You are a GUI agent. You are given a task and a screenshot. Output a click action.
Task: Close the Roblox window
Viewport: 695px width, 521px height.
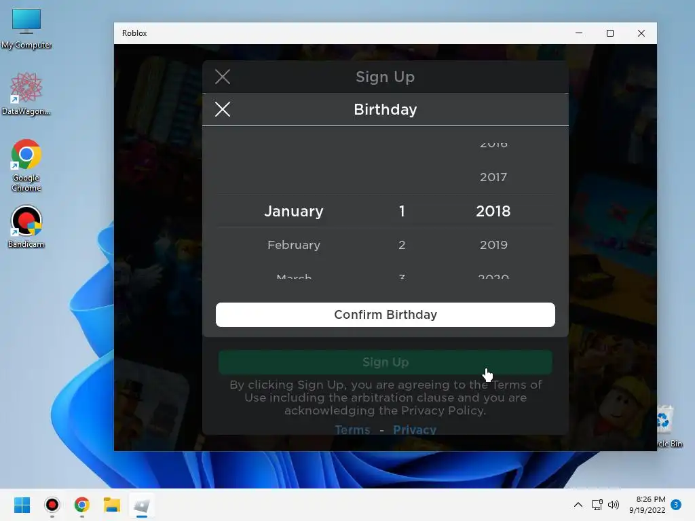pyautogui.click(x=641, y=33)
